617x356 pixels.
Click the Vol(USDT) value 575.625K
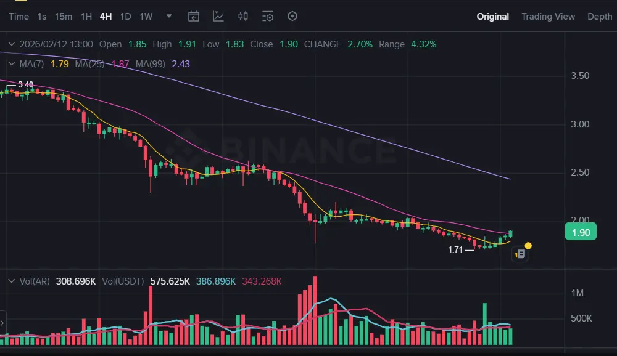[x=170, y=281]
